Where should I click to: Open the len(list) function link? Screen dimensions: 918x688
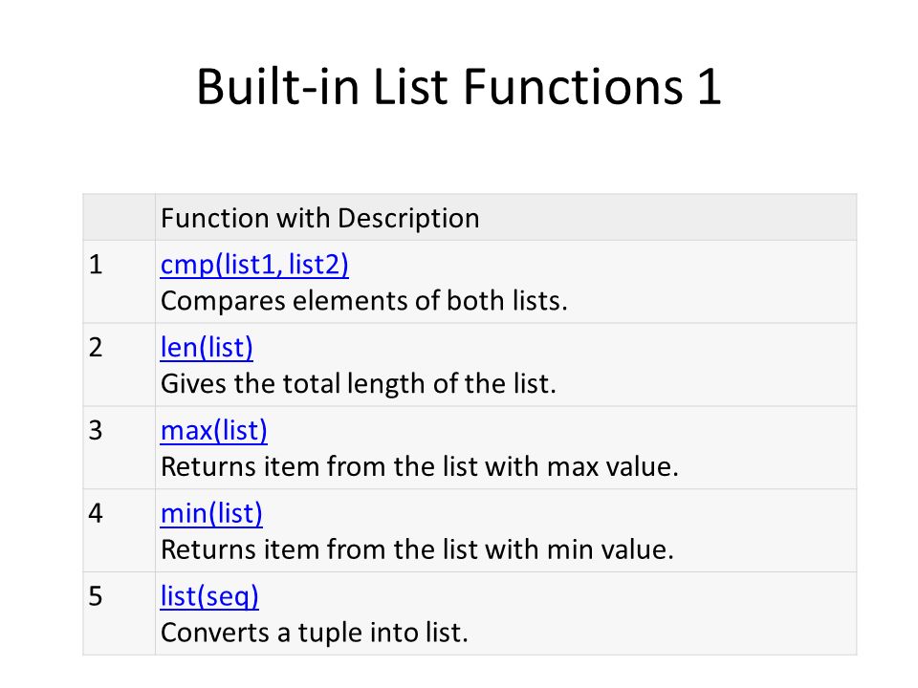tap(207, 348)
